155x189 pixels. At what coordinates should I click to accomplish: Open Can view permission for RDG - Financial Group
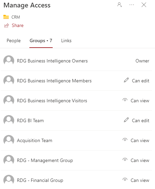coord(140,180)
